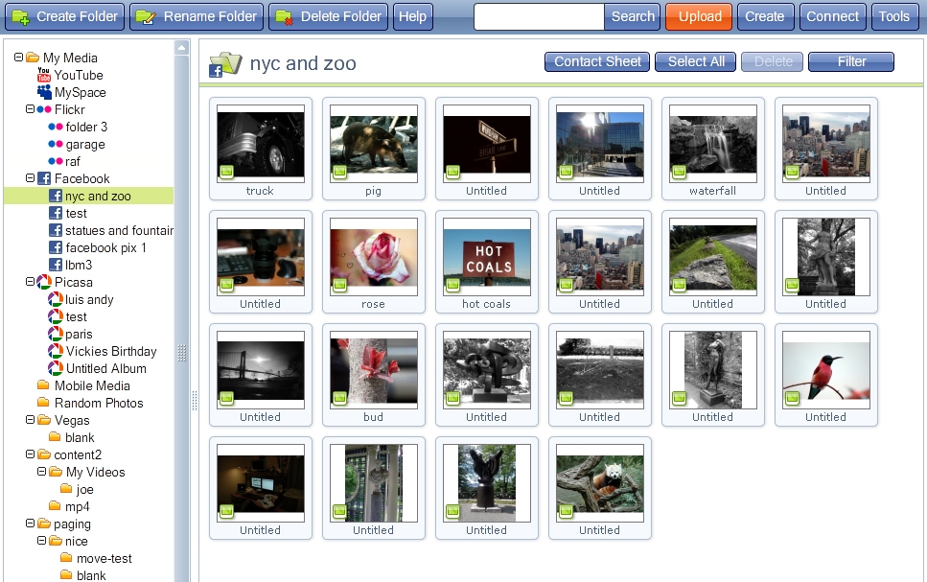Collapse the paging folder node
This screenshot has width=927, height=582.
point(30,523)
